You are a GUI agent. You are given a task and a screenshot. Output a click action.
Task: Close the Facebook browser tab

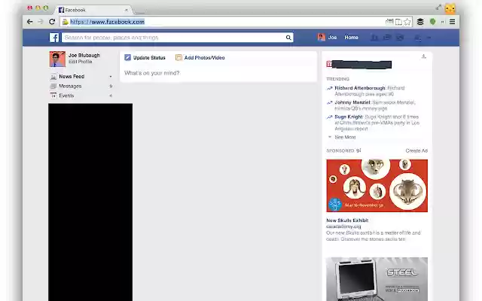tap(126, 10)
